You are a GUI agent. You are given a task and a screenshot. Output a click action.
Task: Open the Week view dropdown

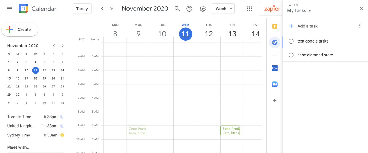coord(223,8)
